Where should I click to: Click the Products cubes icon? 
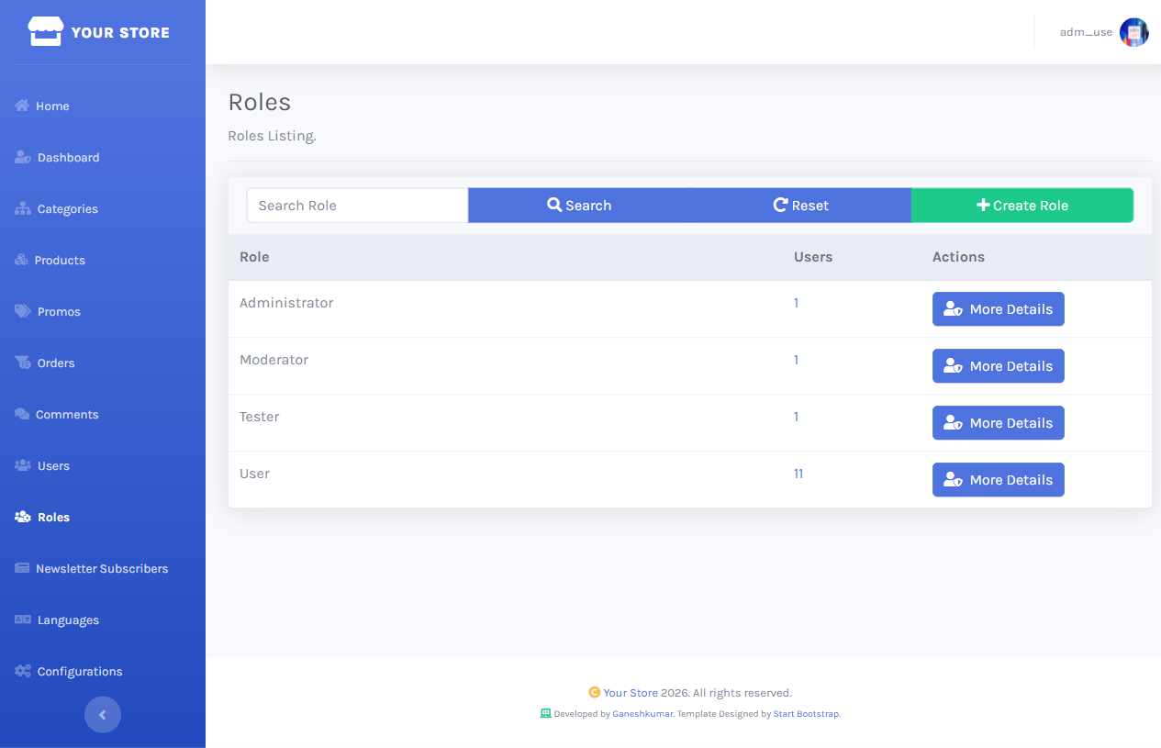pos(22,260)
